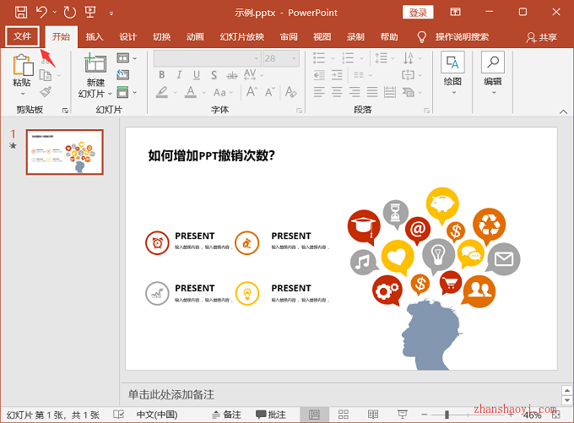The height and width of the screenshot is (423, 574).
Task: Expand the 粘贴 paste options arrow
Action: (x=23, y=94)
